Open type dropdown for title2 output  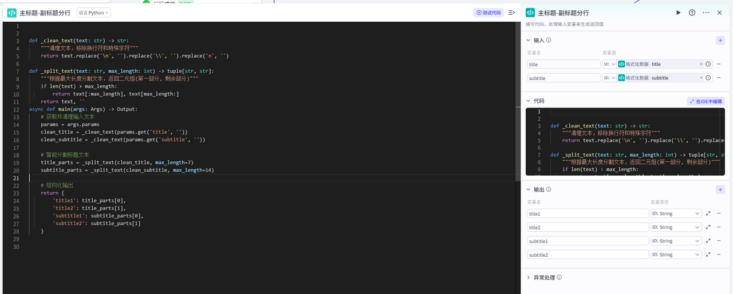click(676, 227)
